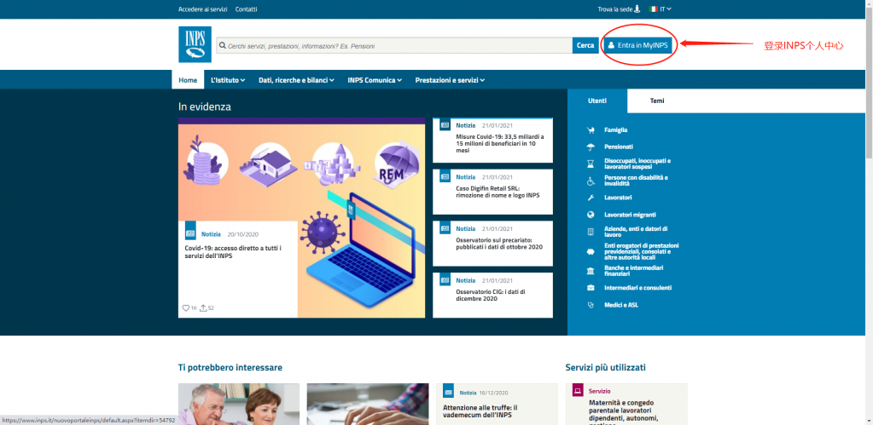Click the Lavoratori wrench icon
Screen dimensions: 873x425
[590, 198]
